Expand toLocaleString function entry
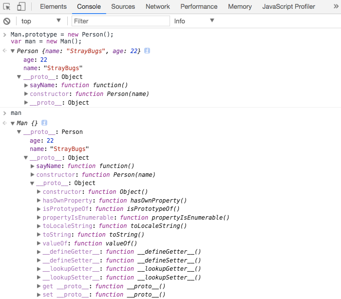 [x=38, y=226]
